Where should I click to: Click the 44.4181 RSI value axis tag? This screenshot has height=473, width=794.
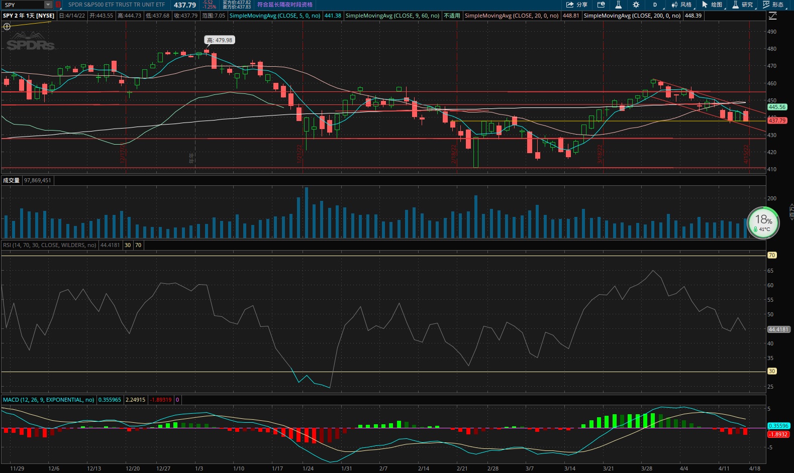pos(779,329)
